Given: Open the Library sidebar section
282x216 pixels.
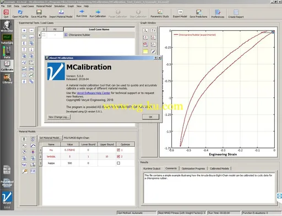Looking at the screenshot, I should 7,79.
